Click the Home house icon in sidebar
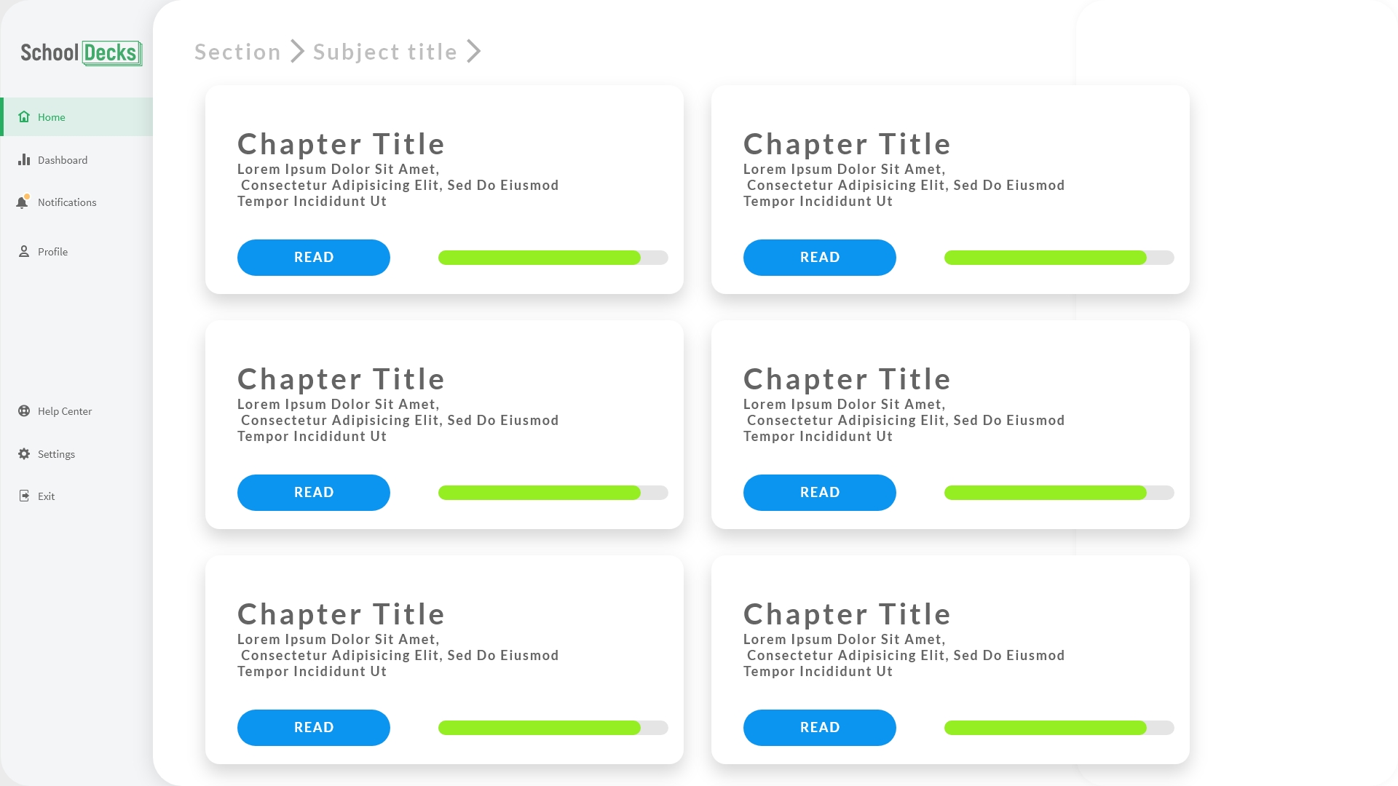 (x=24, y=116)
